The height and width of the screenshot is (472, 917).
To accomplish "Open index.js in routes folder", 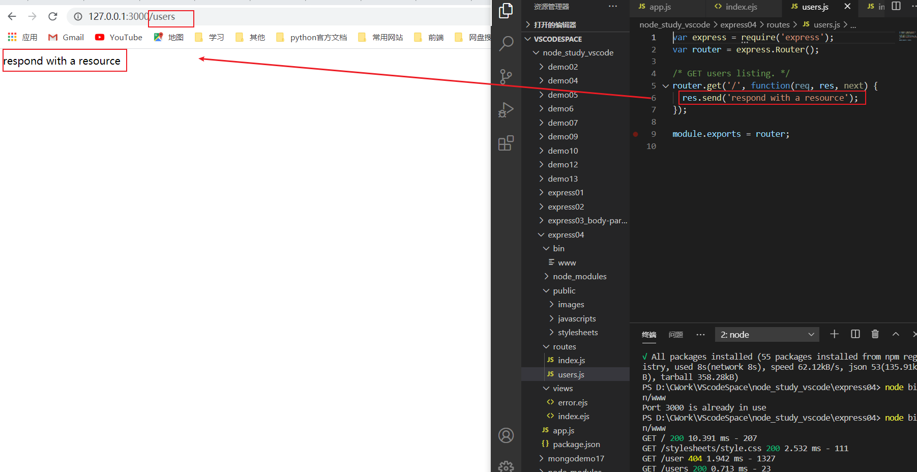I will (x=575, y=360).
